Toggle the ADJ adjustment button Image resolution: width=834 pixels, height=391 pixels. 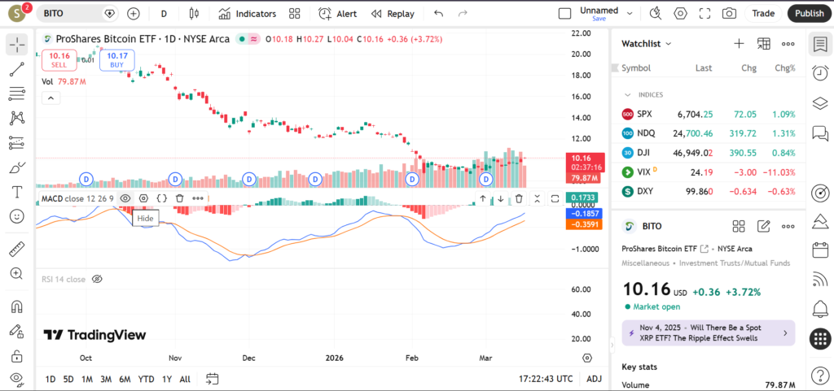click(595, 379)
